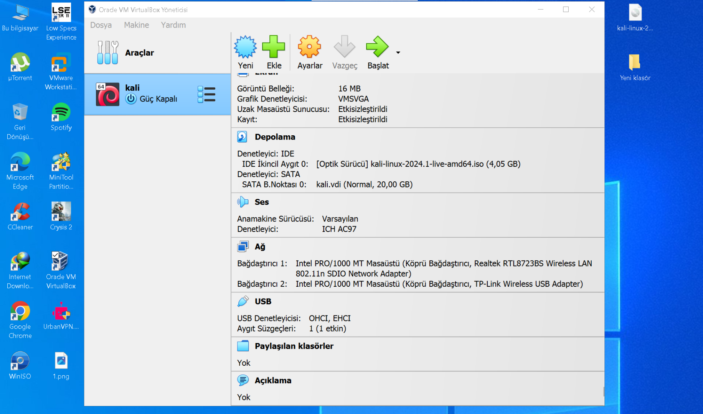Select Oracle VM VirtualBox desktop shortcut
This screenshot has height=414, width=703.
pyautogui.click(x=61, y=271)
